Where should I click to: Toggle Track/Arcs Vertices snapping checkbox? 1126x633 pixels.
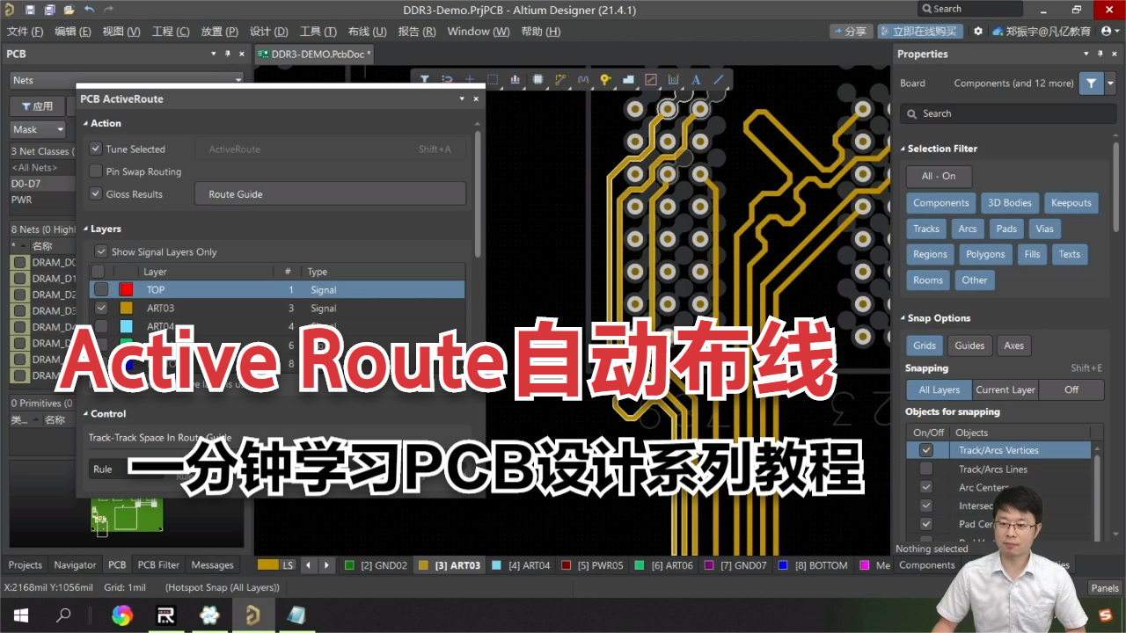tap(925, 450)
